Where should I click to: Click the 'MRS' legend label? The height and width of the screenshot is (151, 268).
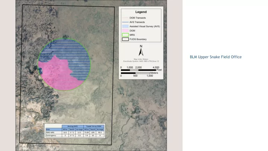(132, 35)
